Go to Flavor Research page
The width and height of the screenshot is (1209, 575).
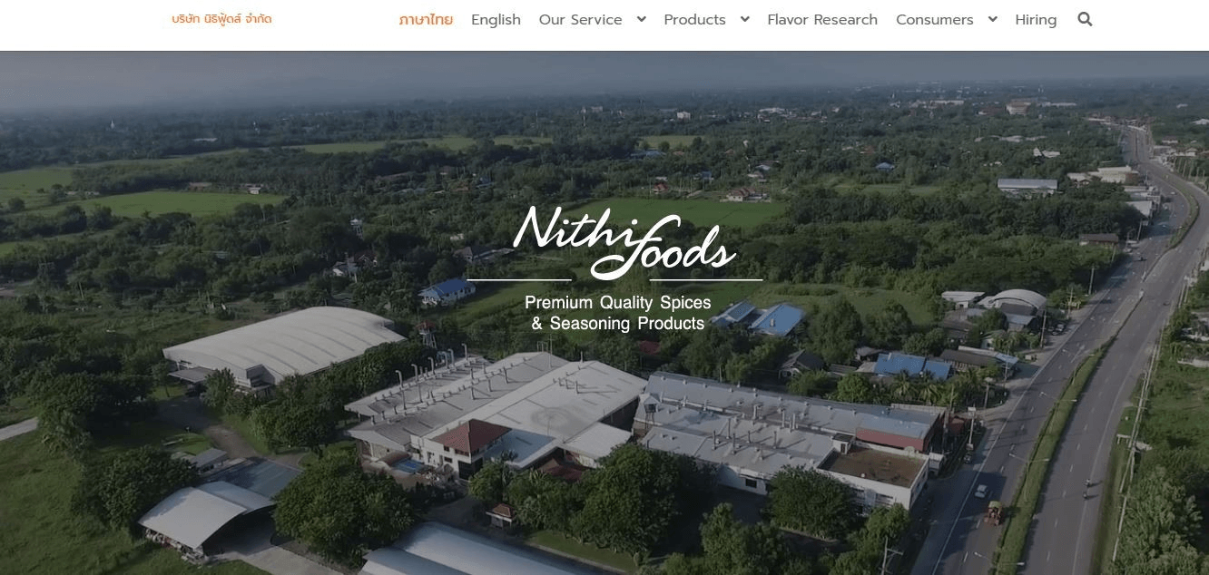click(x=822, y=20)
